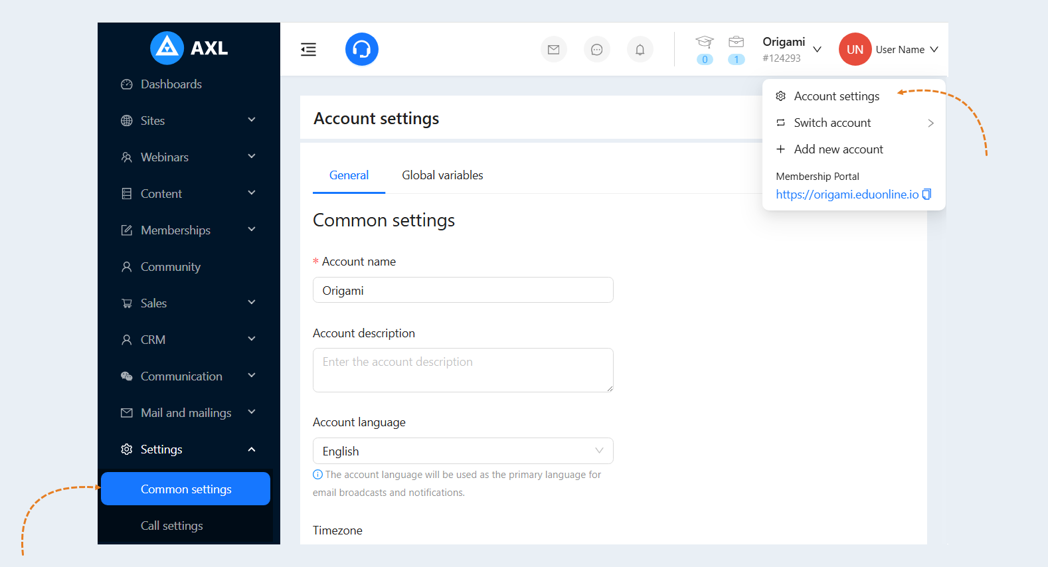Expand the Memberships submenu chevron
The image size is (1048, 567).
(x=252, y=230)
